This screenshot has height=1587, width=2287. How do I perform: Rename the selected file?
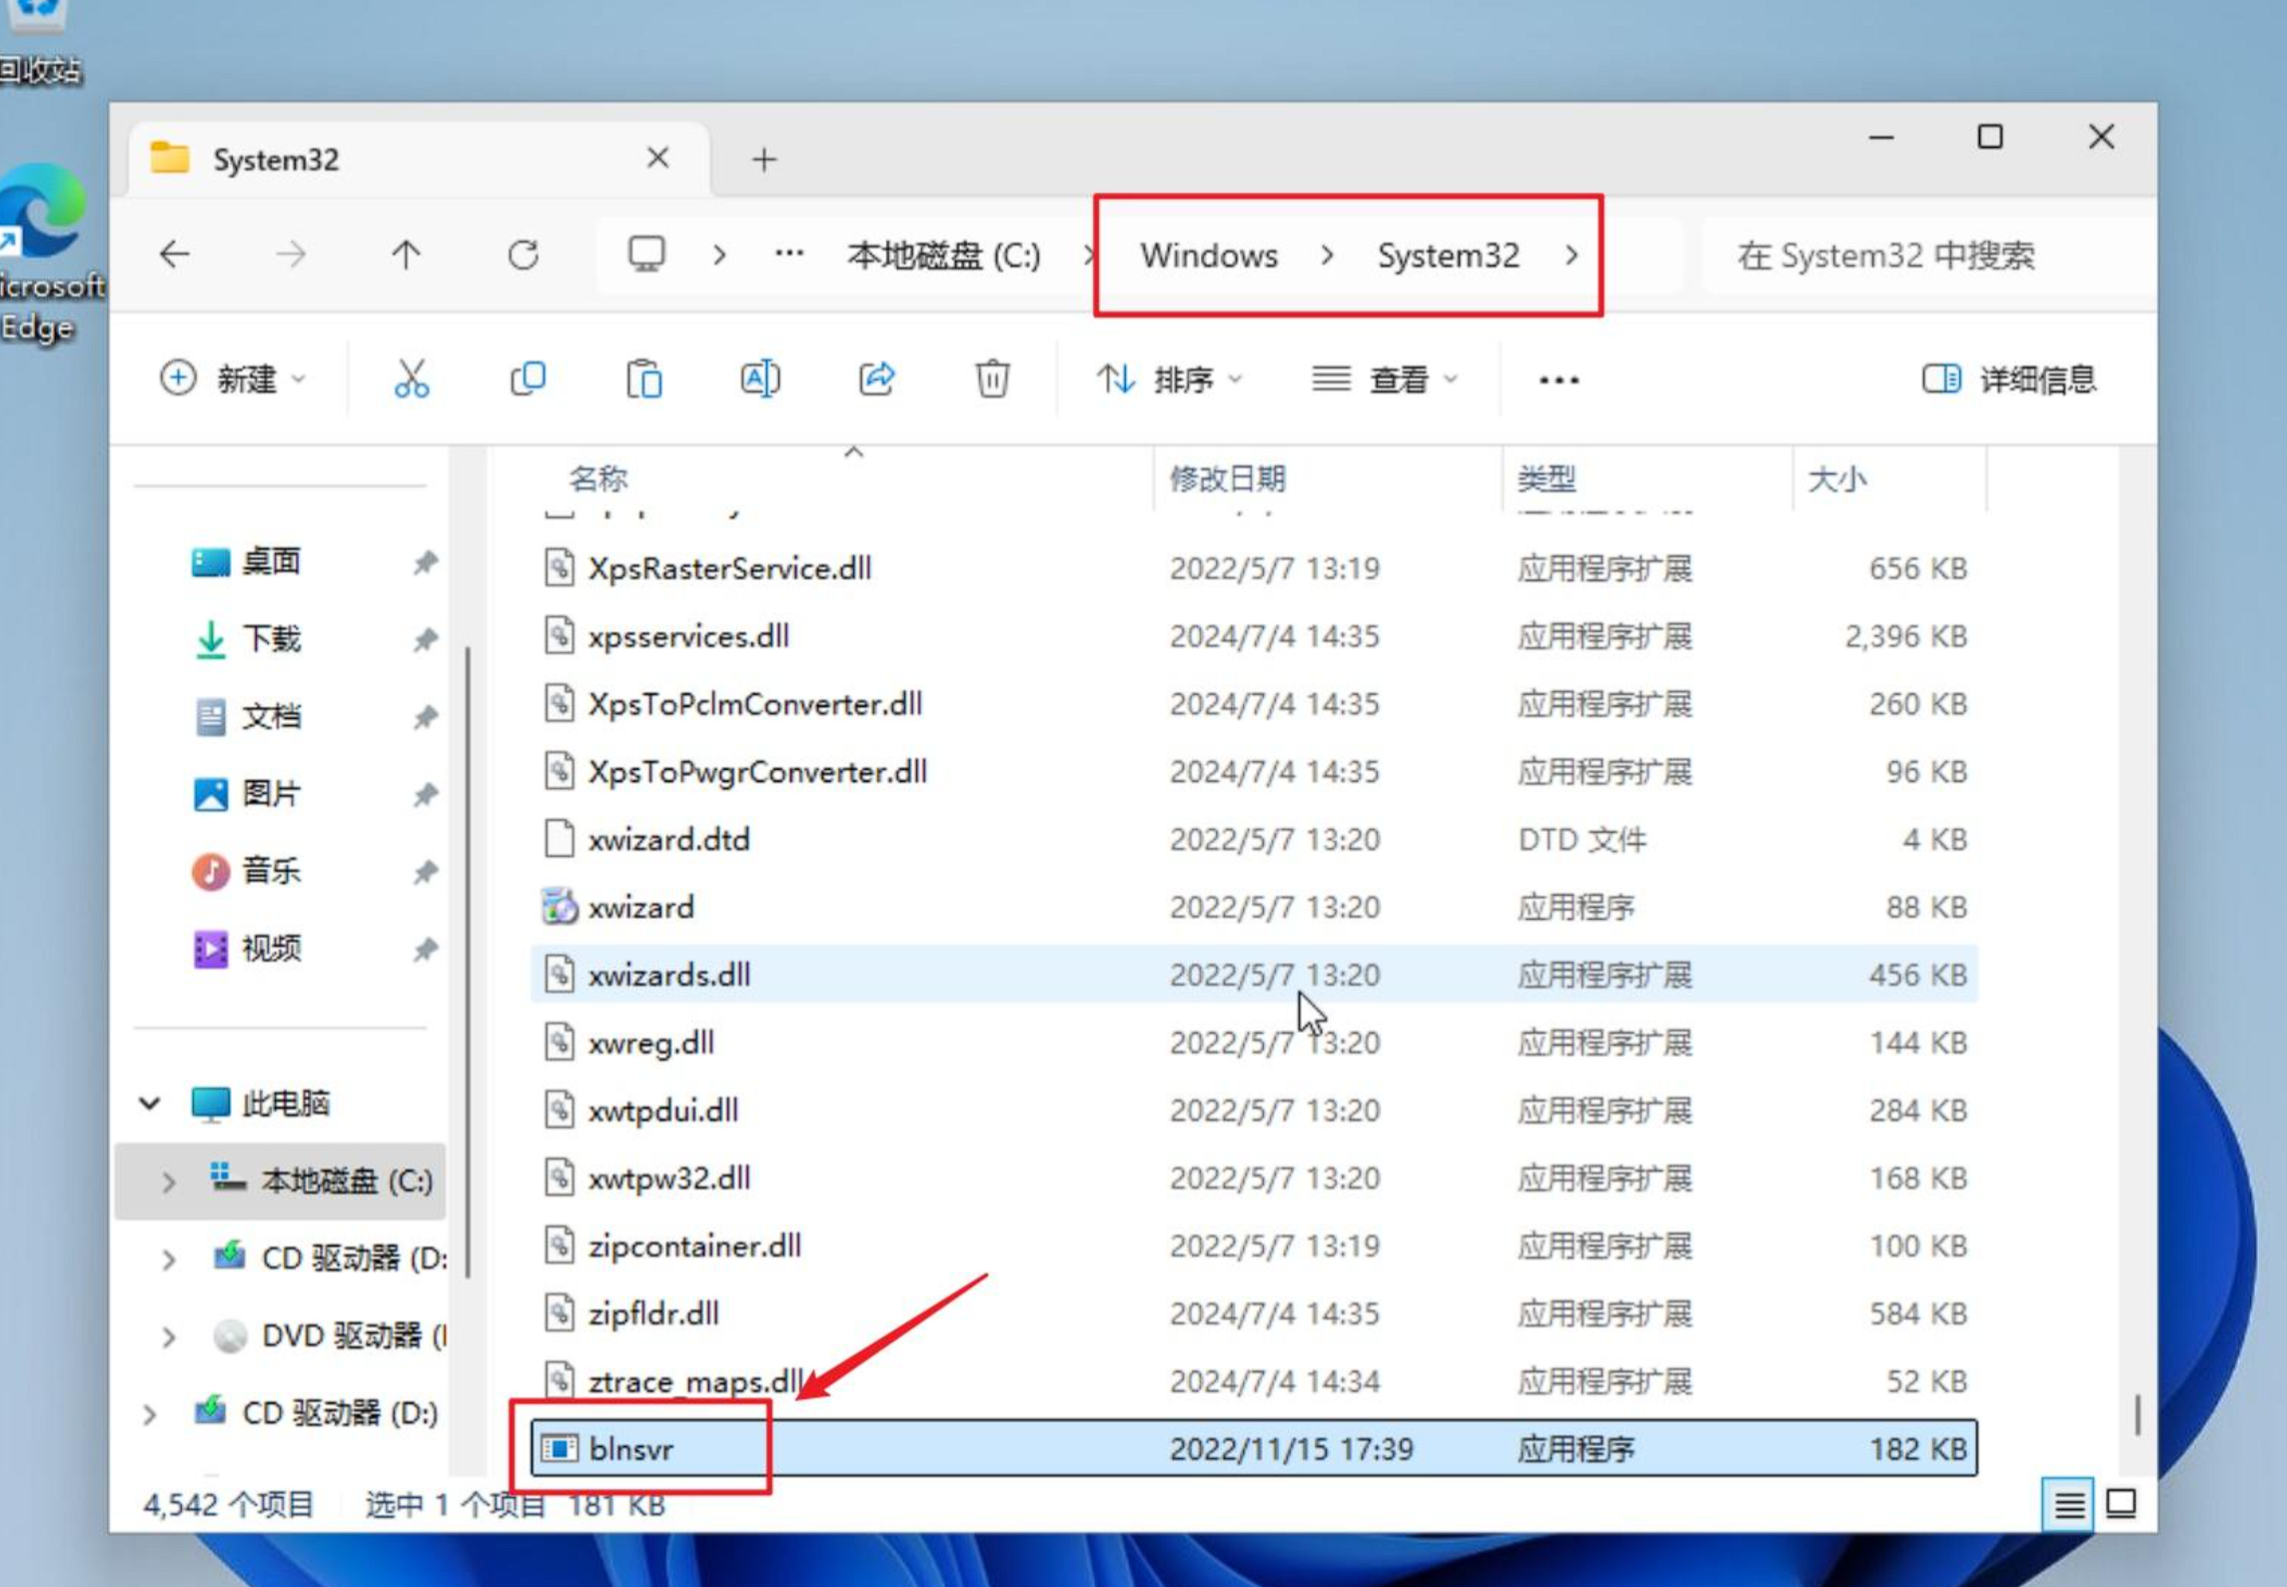click(760, 380)
